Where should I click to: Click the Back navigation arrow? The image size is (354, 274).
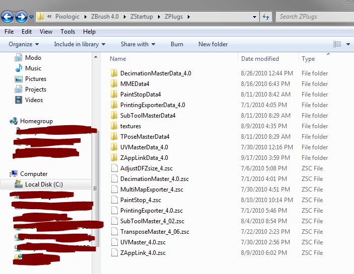(7, 17)
